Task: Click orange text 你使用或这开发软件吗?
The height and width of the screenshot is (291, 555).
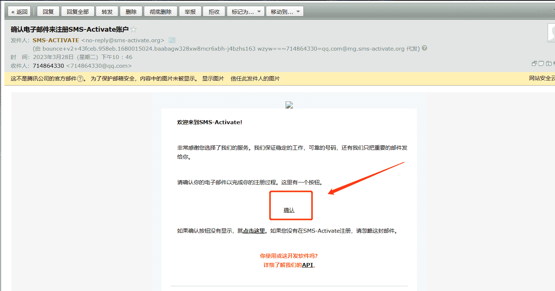Action: (289, 256)
